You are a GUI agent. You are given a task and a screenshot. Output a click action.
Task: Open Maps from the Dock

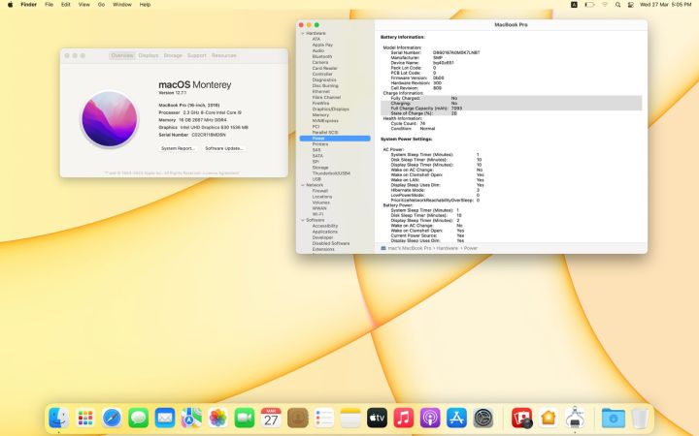191,418
